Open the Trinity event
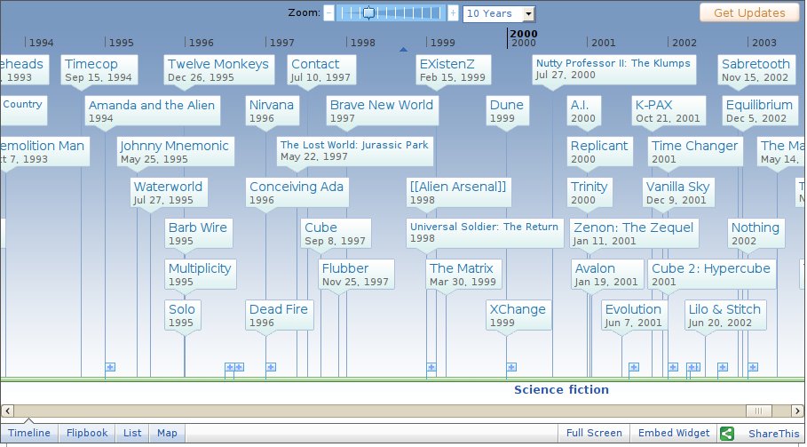 pos(589,193)
